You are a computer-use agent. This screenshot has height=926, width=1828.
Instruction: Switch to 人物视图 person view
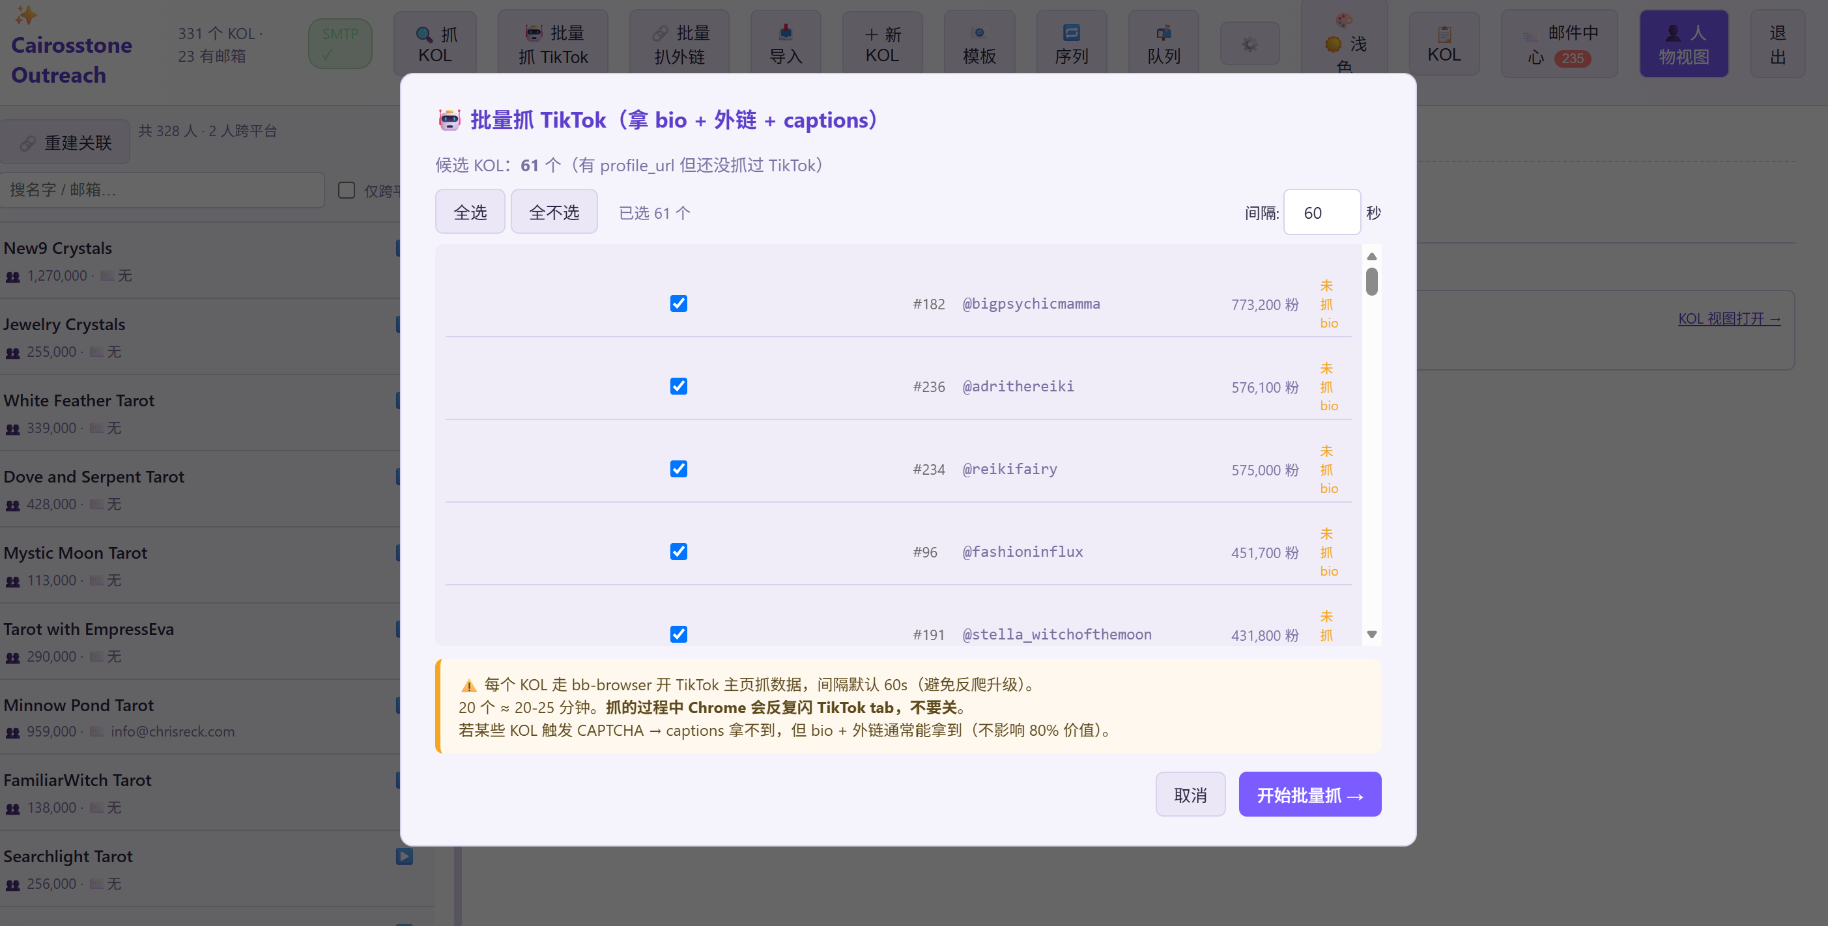(1684, 44)
